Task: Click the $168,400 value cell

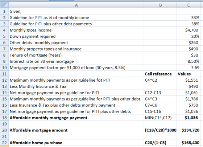Action: [188, 143]
